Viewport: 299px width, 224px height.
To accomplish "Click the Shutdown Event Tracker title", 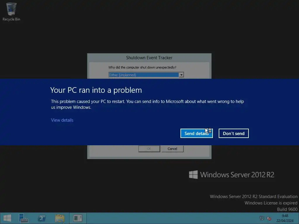I will [x=149, y=58].
